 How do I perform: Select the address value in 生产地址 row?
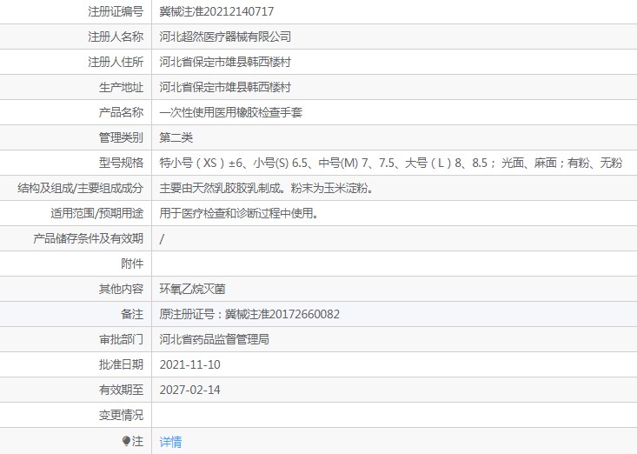click(x=225, y=87)
